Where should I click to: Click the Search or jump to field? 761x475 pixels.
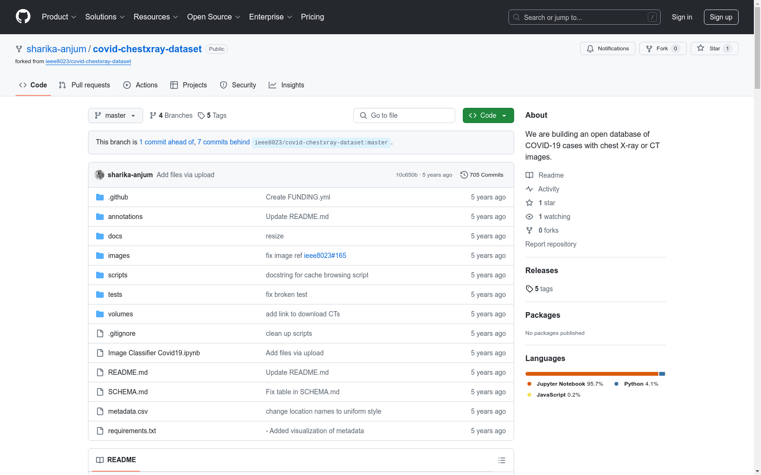click(x=585, y=17)
